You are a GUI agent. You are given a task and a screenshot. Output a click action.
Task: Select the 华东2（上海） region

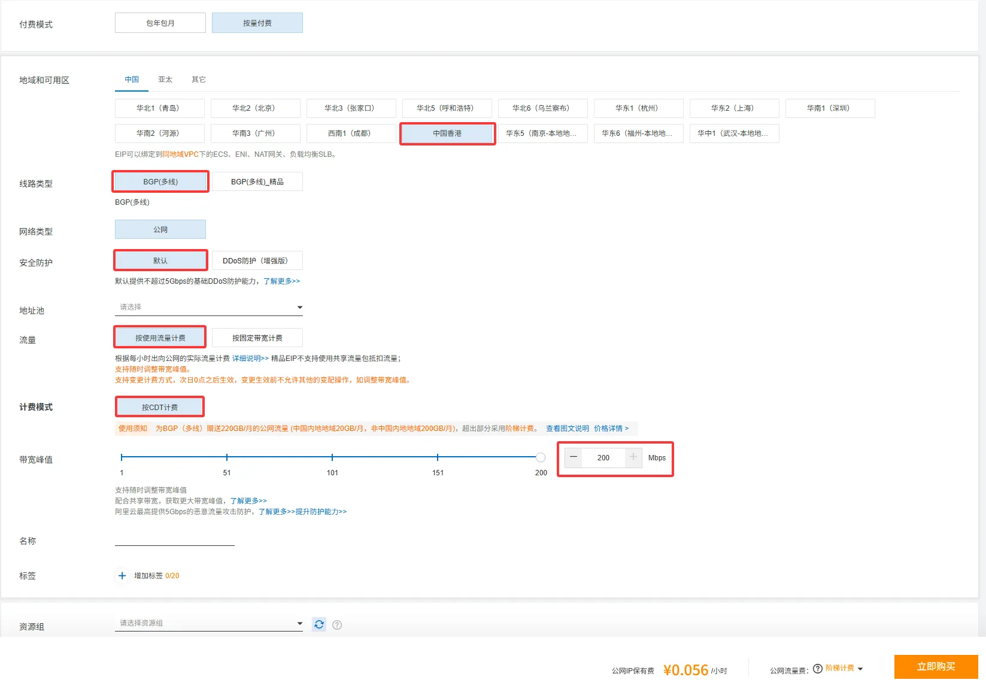point(734,108)
